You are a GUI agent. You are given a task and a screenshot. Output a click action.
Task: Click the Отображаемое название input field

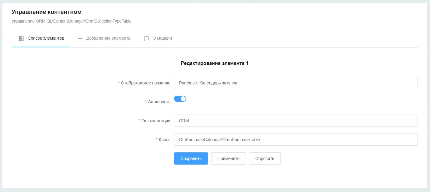[x=295, y=83]
